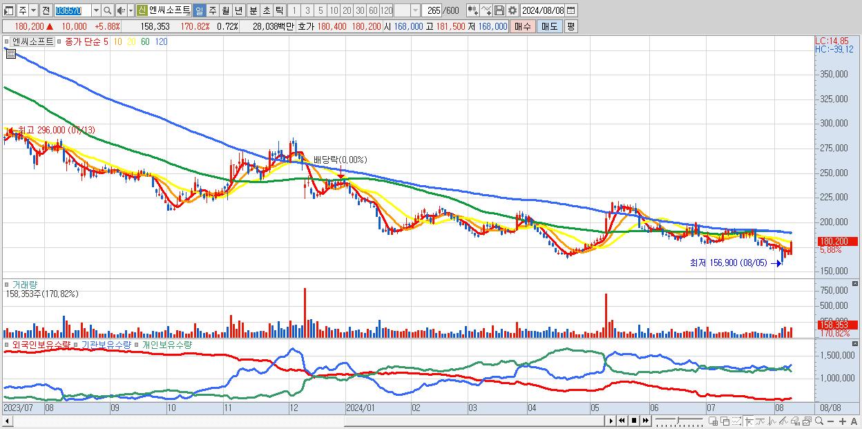Click the window-with-grid icon in bottom bar
Screen dimensions: 862x429
click(713, 421)
